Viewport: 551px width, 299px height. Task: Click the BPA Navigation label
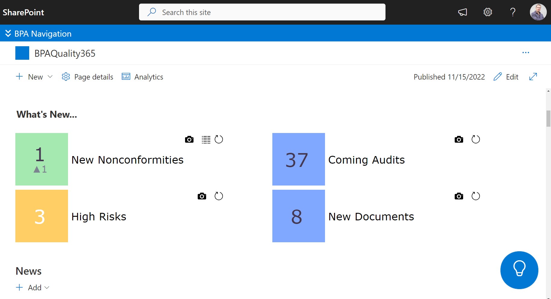coord(43,34)
